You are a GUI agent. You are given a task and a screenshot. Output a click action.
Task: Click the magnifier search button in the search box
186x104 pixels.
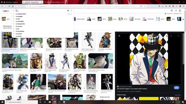coord(71,11)
